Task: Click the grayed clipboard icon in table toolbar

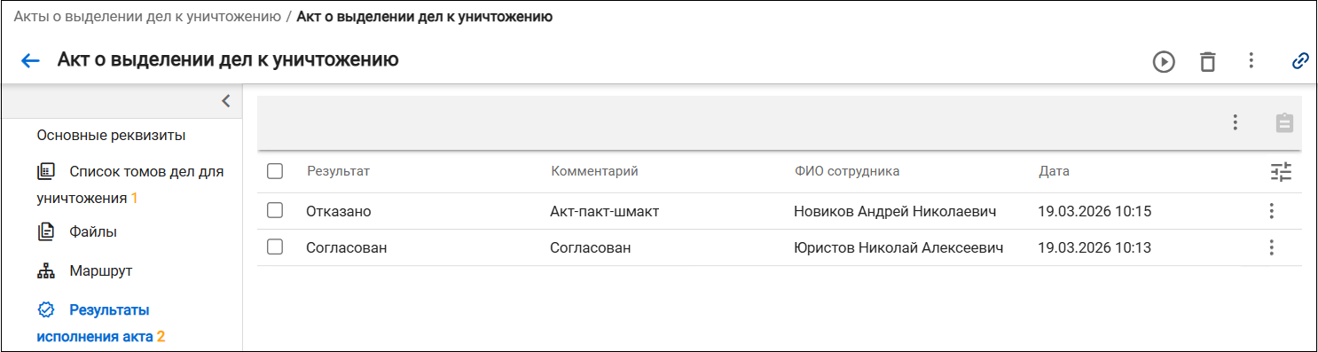Action: click(x=1284, y=123)
